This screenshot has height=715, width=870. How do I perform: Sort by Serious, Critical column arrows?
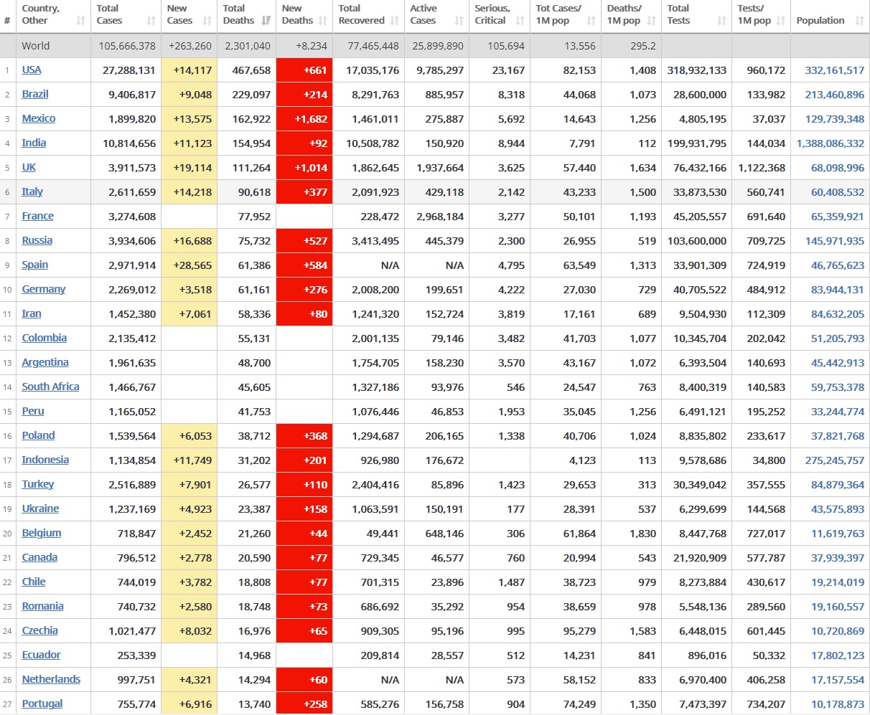point(520,21)
